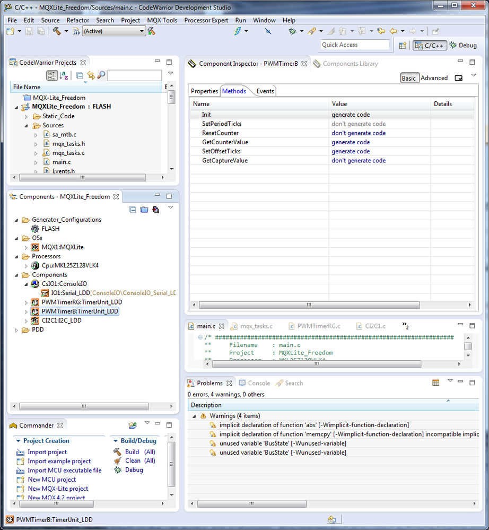Toggle ResetCounter method code generation value

click(x=359, y=133)
